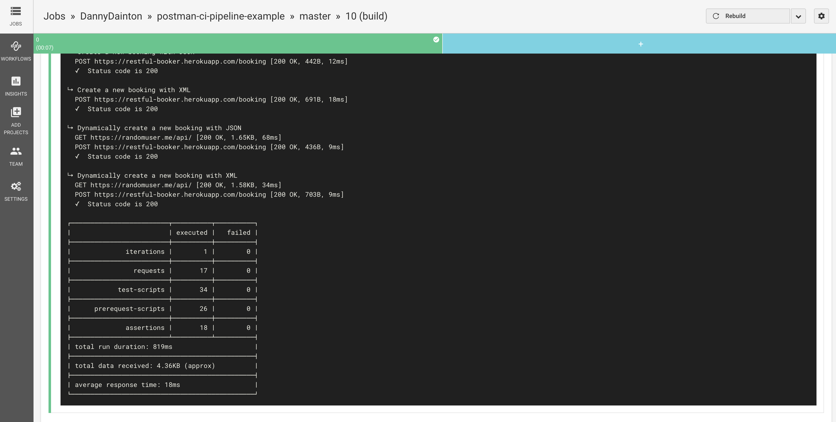Click the green success checkmark icon

[436, 40]
